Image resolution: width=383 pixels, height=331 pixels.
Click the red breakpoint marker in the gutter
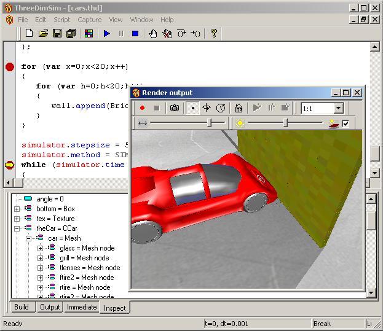[10, 67]
